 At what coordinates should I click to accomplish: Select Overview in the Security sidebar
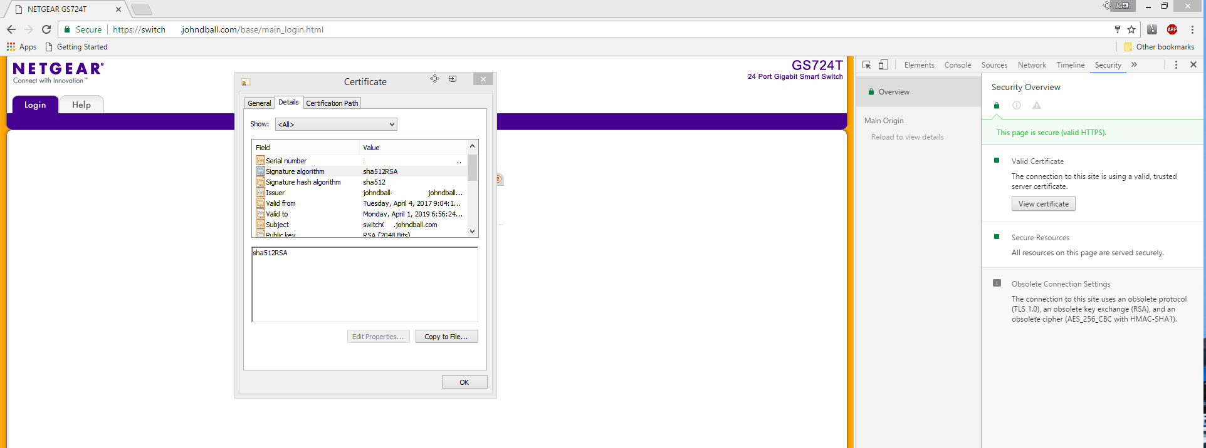pyautogui.click(x=918, y=92)
